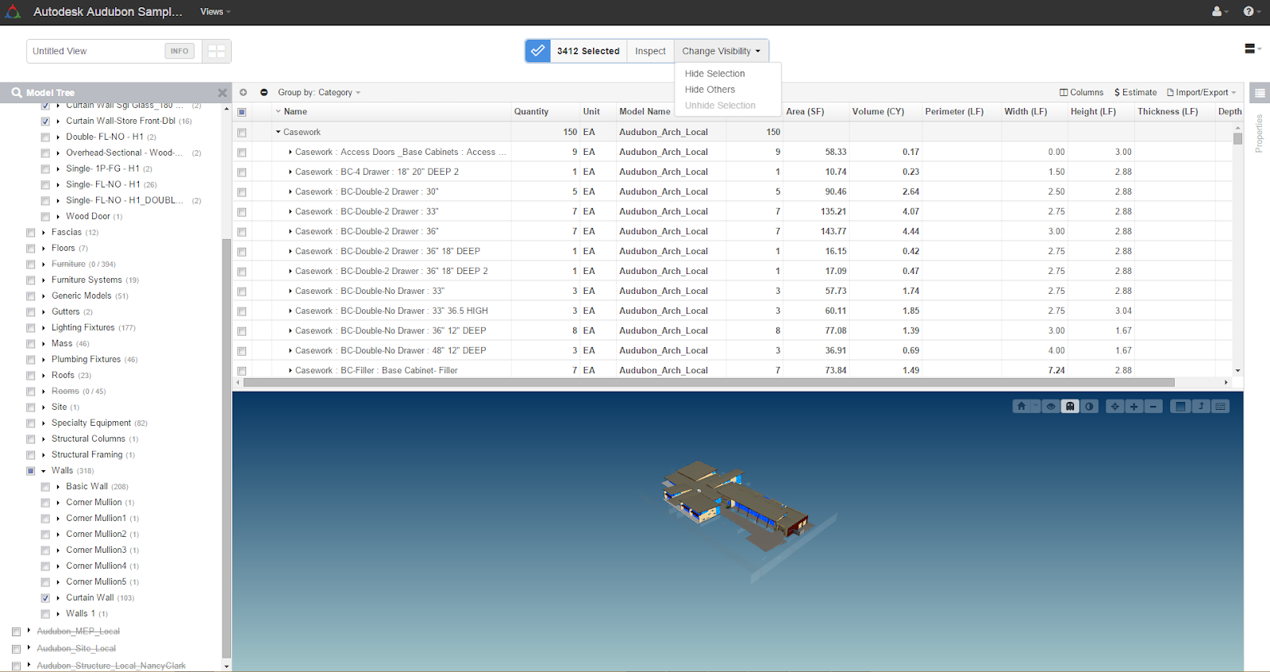Click the Estimate dollar button
Image resolution: width=1270 pixels, height=672 pixels.
[1136, 92]
